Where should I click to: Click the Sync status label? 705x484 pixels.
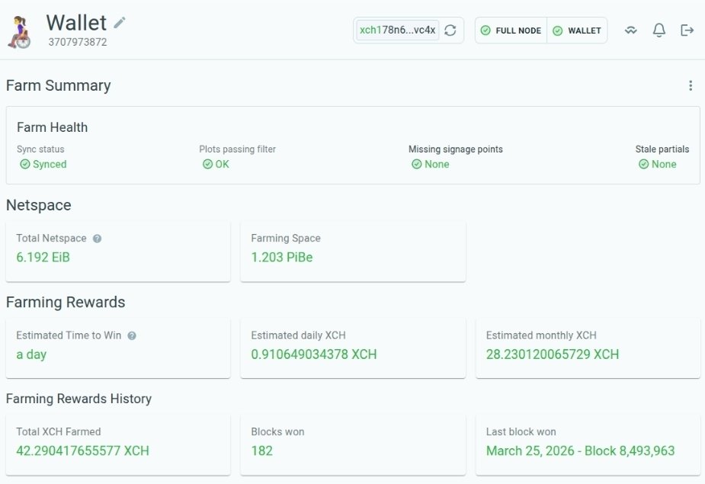tap(40, 149)
